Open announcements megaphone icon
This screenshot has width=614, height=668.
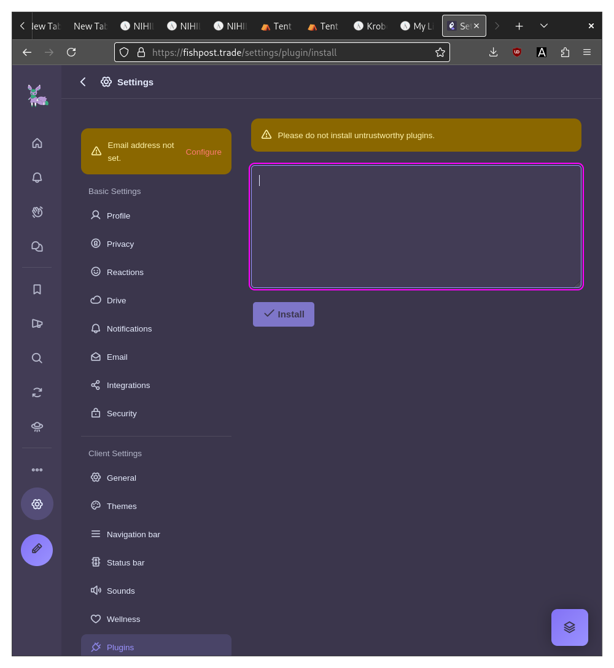(37, 324)
